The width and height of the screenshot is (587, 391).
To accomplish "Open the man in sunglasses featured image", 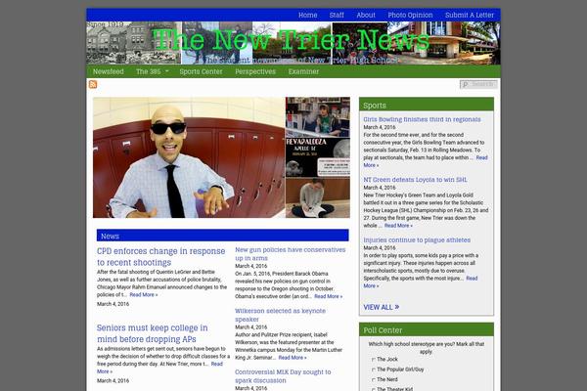I will [x=189, y=157].
